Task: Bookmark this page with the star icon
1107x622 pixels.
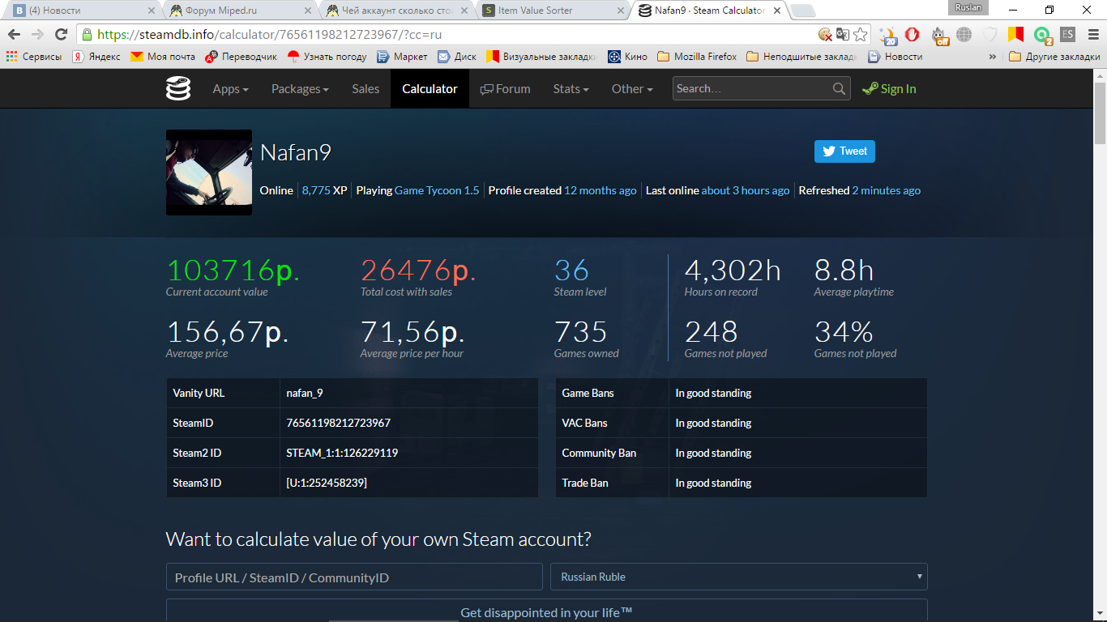Action: [861, 34]
